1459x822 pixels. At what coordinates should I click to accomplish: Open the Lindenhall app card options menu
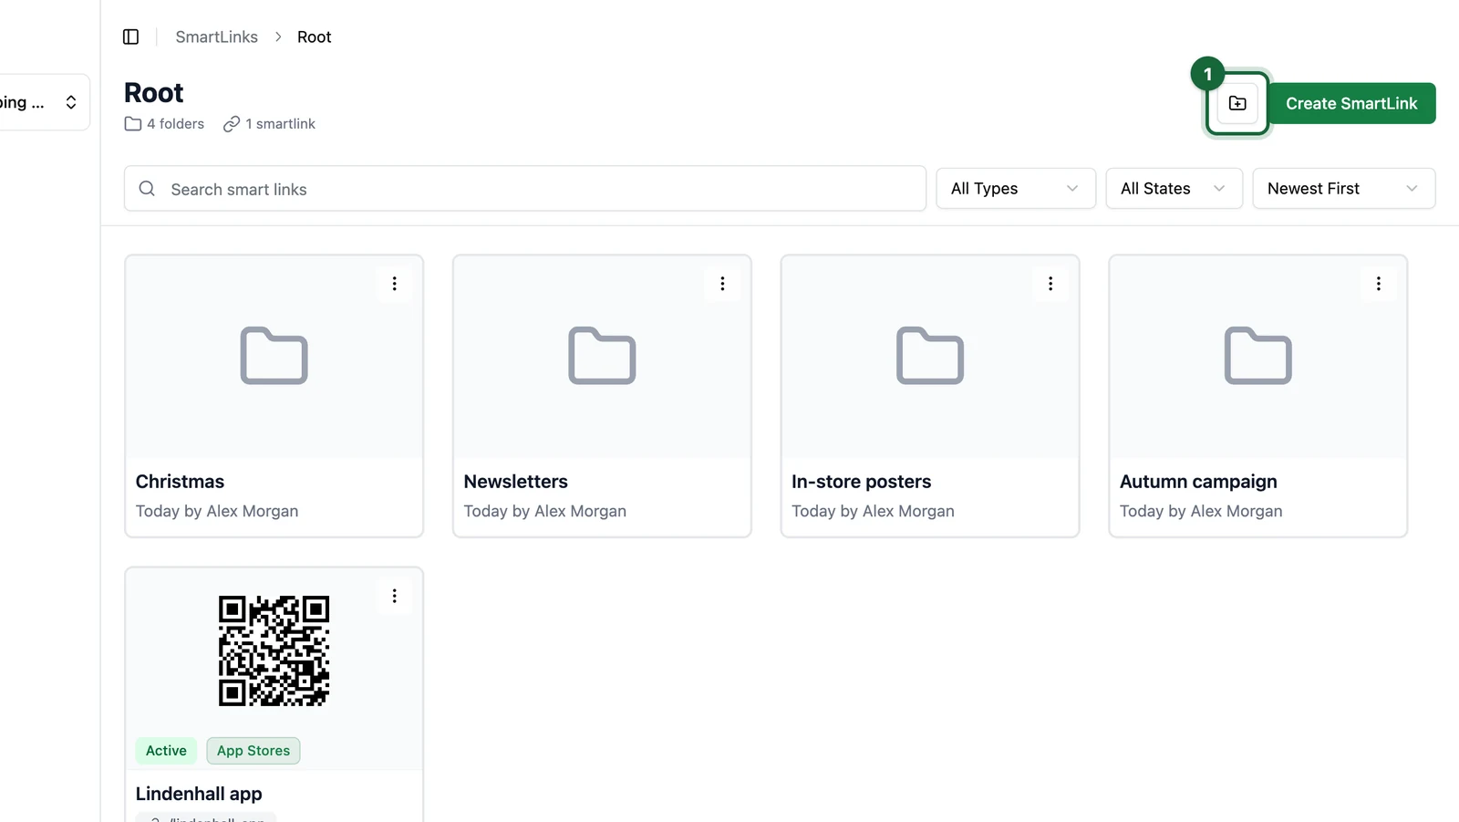point(394,596)
